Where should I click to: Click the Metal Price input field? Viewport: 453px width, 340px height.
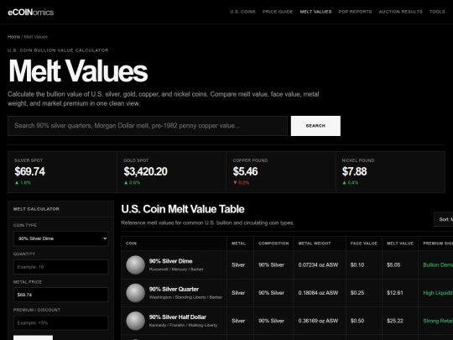tap(60, 295)
